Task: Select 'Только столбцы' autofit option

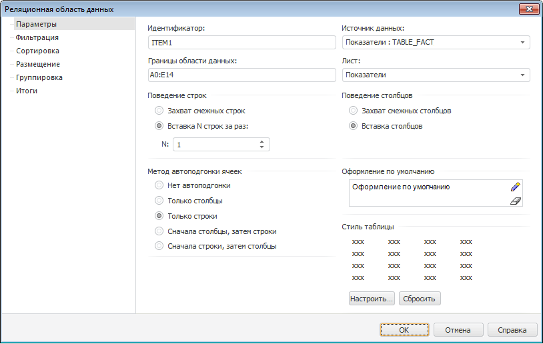Action: (x=159, y=200)
